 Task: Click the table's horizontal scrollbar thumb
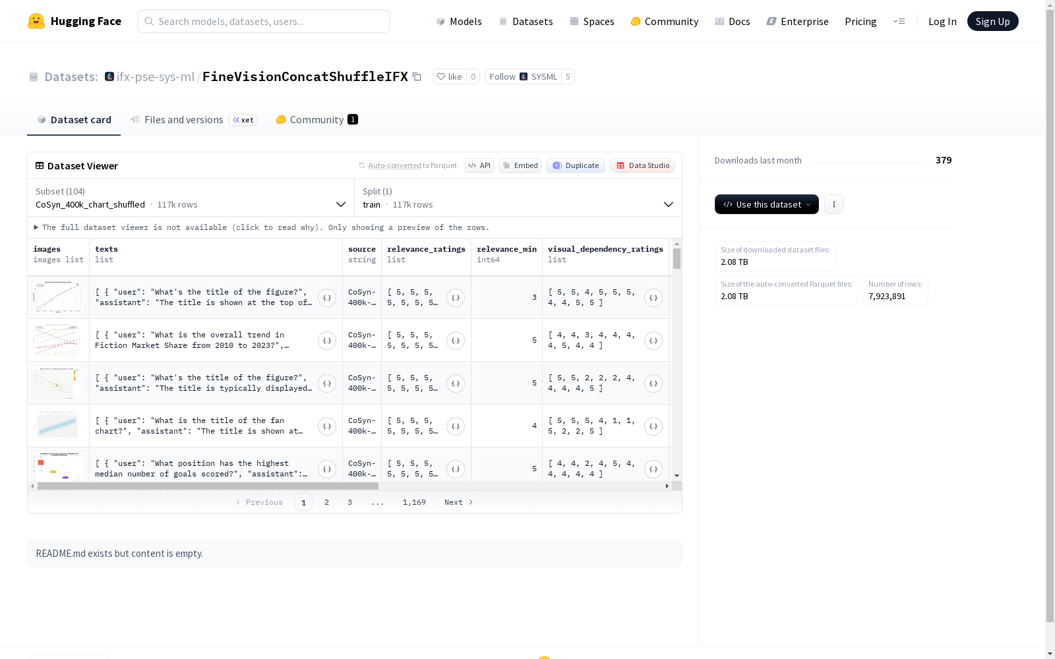click(208, 486)
